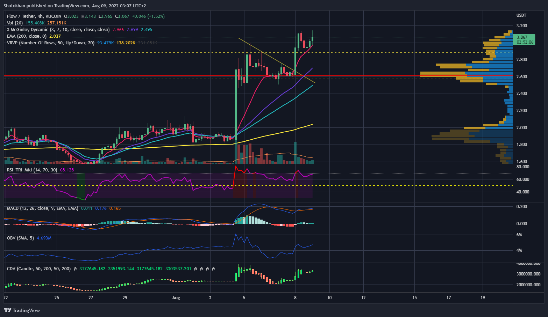Click the 25 date label on time axis
Viewport: 548px width, 317px height.
[57, 298]
